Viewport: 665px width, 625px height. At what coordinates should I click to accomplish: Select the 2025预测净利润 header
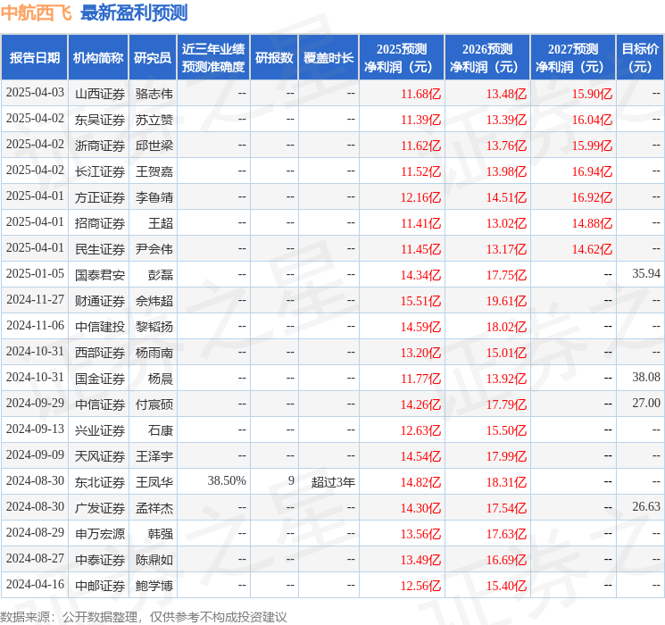[x=402, y=58]
